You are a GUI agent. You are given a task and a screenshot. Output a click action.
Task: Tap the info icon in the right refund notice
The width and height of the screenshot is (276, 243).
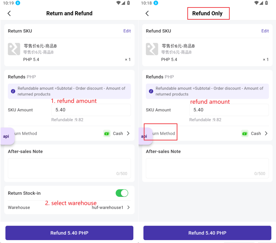tap(151, 91)
